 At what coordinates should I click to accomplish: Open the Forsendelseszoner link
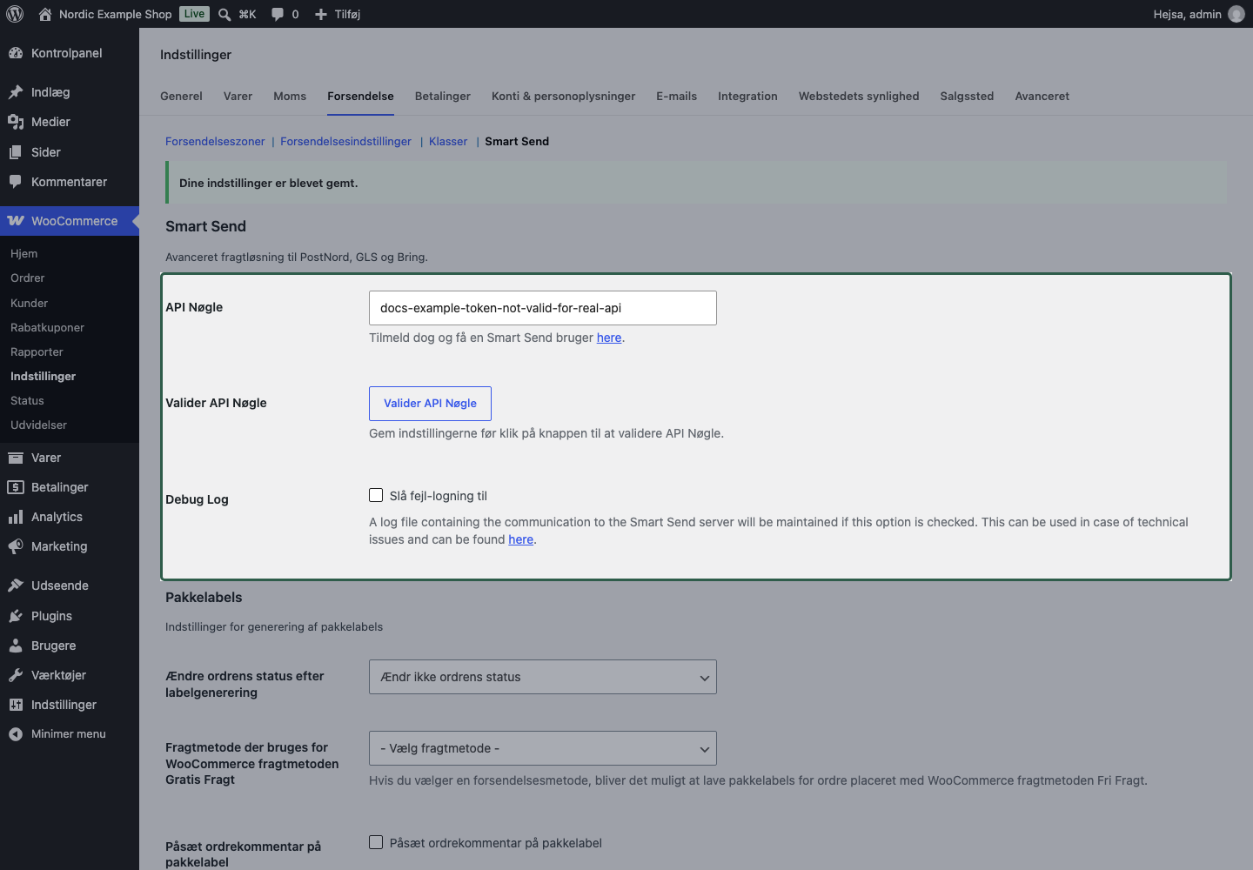[x=215, y=141]
